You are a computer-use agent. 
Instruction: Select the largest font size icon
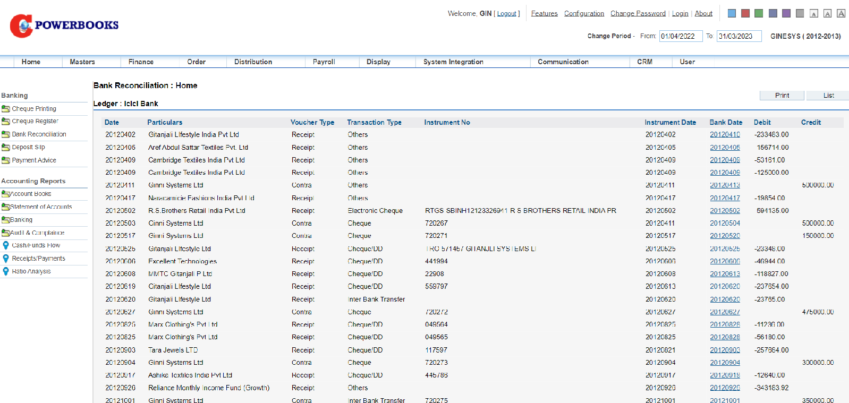pyautogui.click(x=840, y=13)
